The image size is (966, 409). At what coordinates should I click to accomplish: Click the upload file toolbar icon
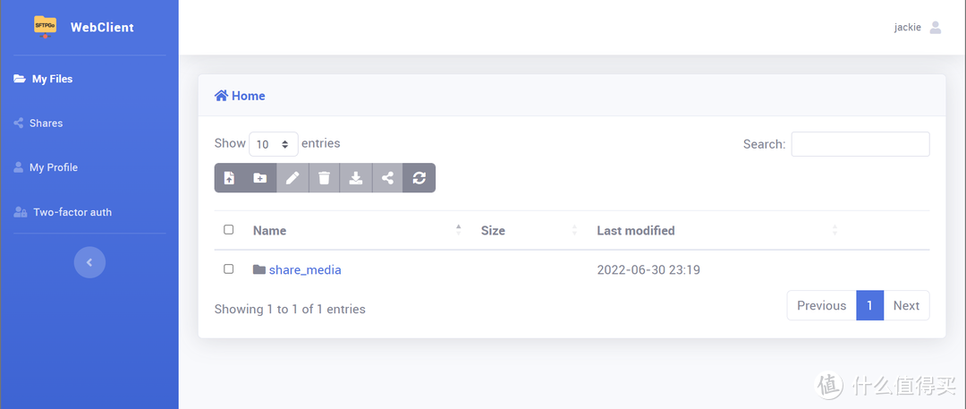click(230, 178)
